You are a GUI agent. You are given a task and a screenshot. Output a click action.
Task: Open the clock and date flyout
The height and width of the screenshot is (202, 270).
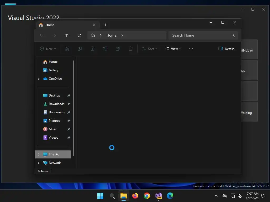[x=252, y=196]
